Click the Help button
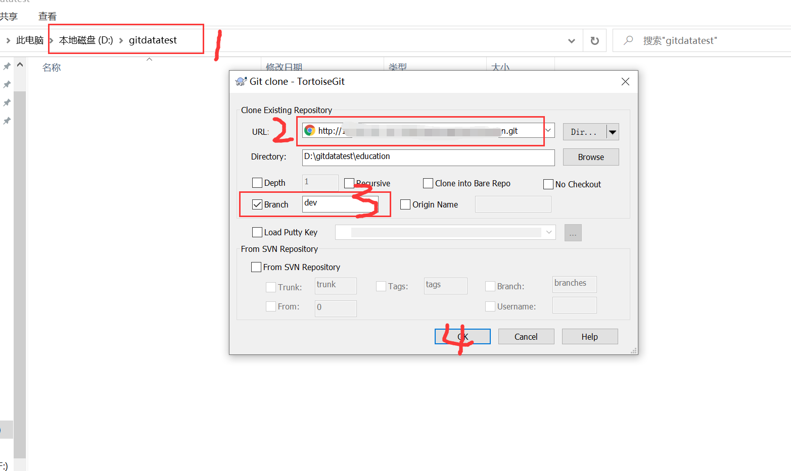The width and height of the screenshot is (791, 471). (x=590, y=337)
